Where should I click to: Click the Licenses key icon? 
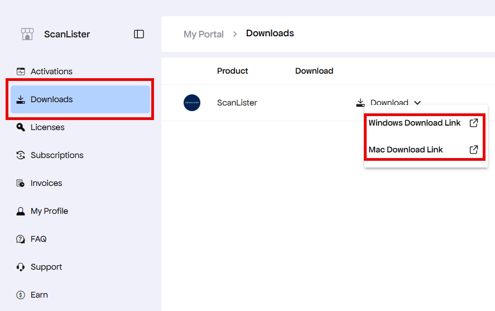(21, 127)
